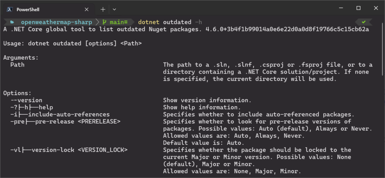Click the --pre-release option line
The height and width of the screenshot is (178, 385).
[x=65, y=122]
